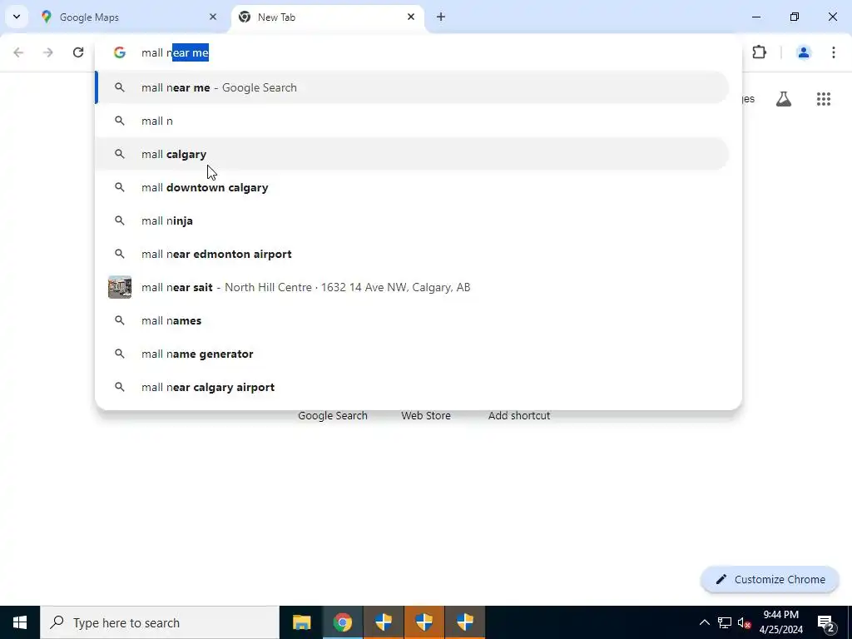The width and height of the screenshot is (852, 639).
Task: Click search icon beside 'mall names'
Action: tap(120, 320)
